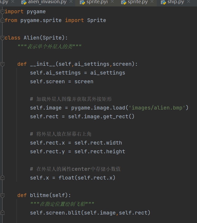This screenshot has width=197, height=223.
Task: Close the alien_invasion.py tab
Action: point(71,2)
